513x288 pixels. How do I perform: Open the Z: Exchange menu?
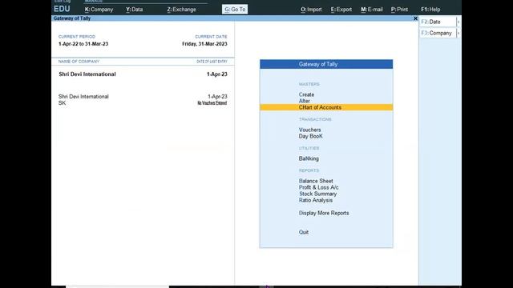(181, 10)
